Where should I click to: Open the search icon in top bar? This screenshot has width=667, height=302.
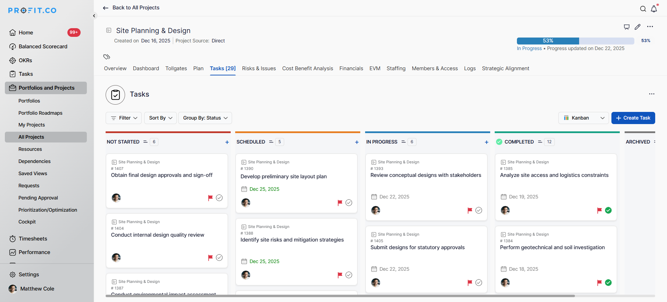643,9
